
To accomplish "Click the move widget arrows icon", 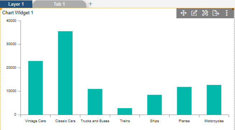I will click(x=184, y=13).
